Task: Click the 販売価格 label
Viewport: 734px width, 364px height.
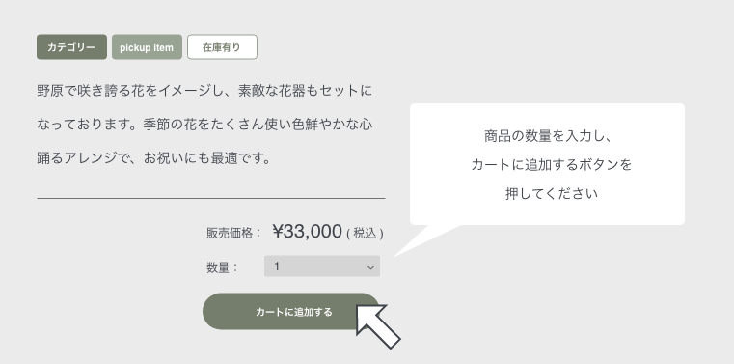Action: (x=233, y=233)
